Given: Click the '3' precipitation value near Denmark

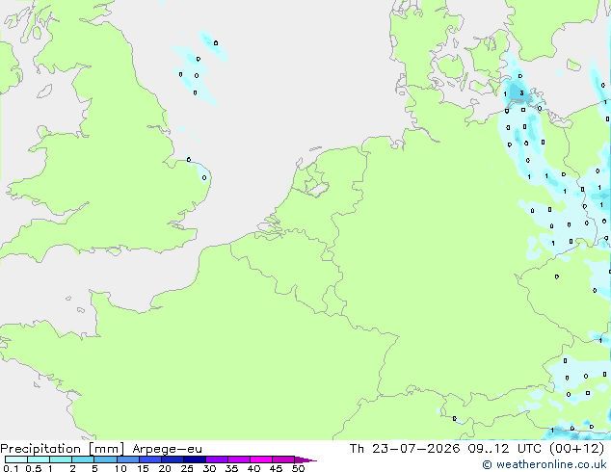Looking at the screenshot, I should pyautogui.click(x=521, y=93).
